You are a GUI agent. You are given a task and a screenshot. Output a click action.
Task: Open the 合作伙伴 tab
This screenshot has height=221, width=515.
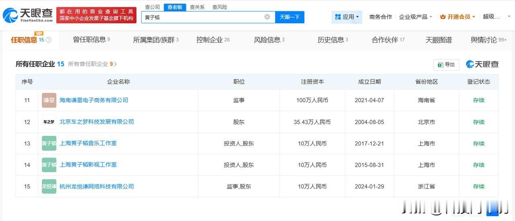pyautogui.click(x=388, y=40)
